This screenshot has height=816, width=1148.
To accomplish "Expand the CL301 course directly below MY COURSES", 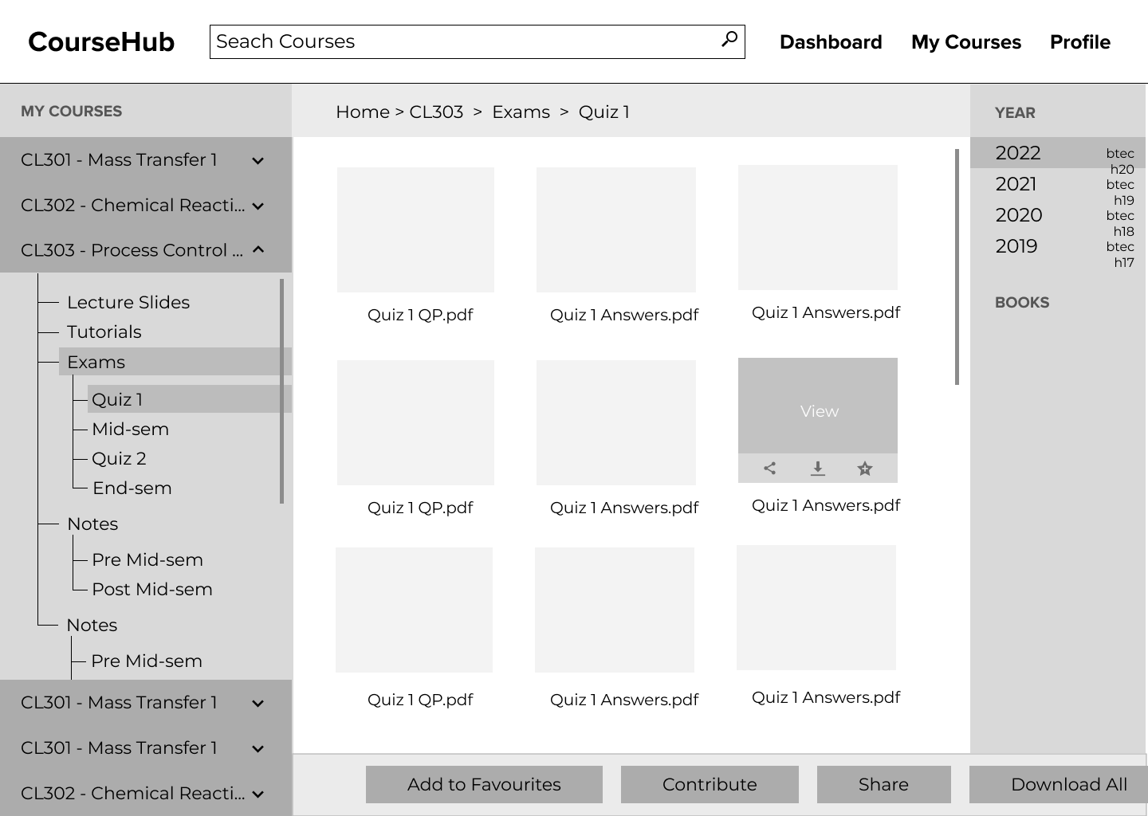I will click(x=258, y=161).
